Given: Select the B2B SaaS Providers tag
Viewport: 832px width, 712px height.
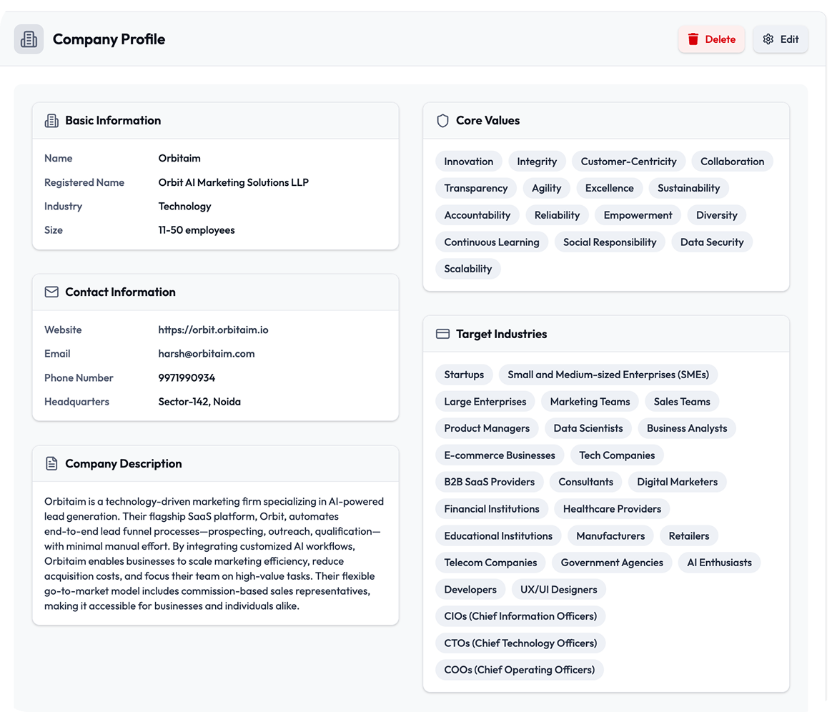Looking at the screenshot, I should (489, 482).
